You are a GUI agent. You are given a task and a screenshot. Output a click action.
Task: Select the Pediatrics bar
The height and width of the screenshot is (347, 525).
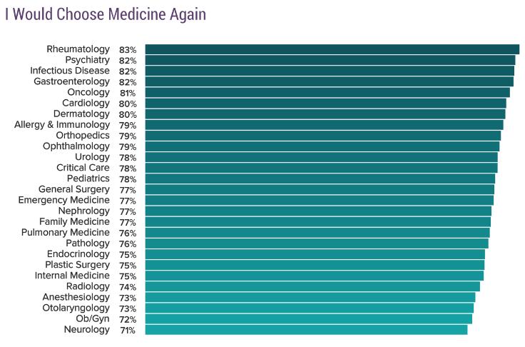pos(320,178)
